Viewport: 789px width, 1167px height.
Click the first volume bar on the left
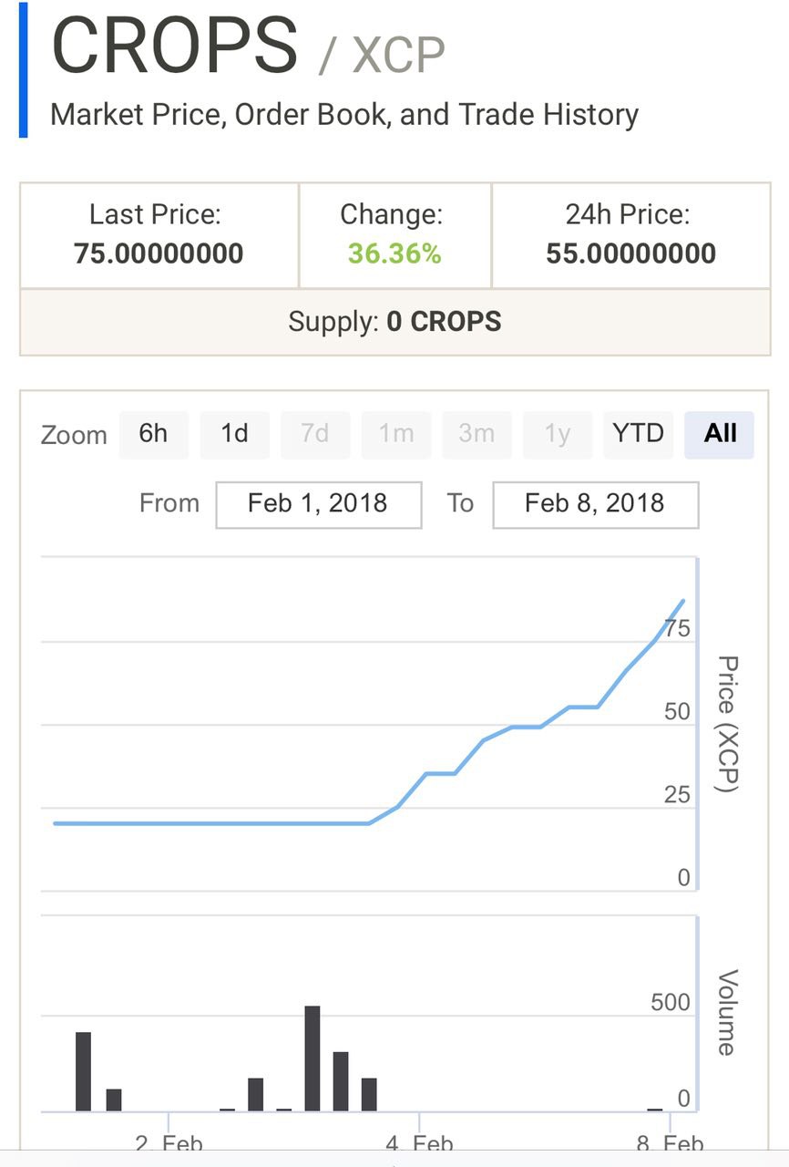(83, 1071)
